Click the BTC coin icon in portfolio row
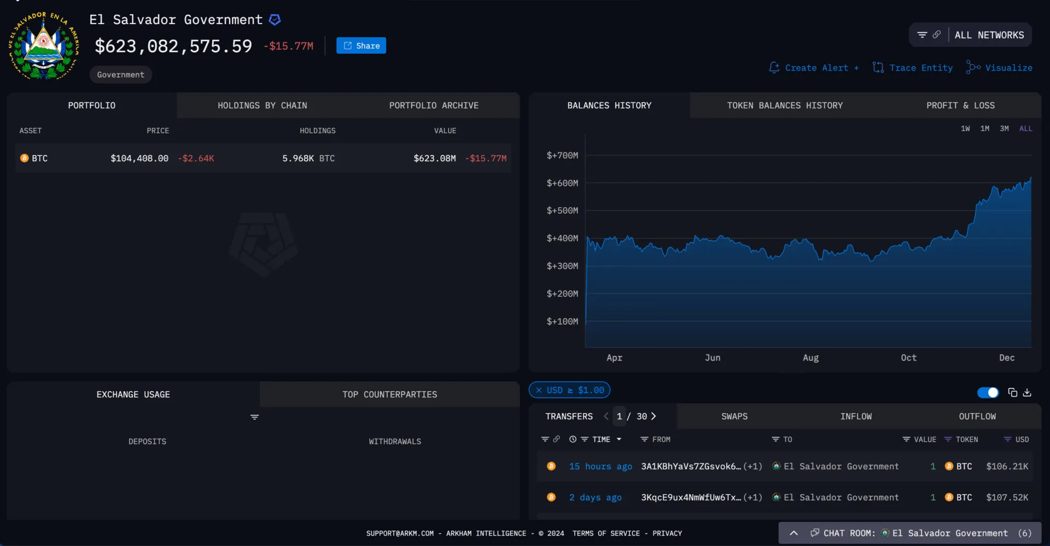 [x=25, y=158]
